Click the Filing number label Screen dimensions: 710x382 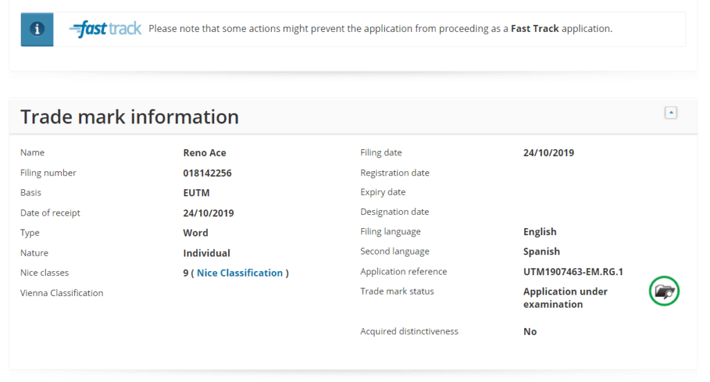[x=48, y=173]
